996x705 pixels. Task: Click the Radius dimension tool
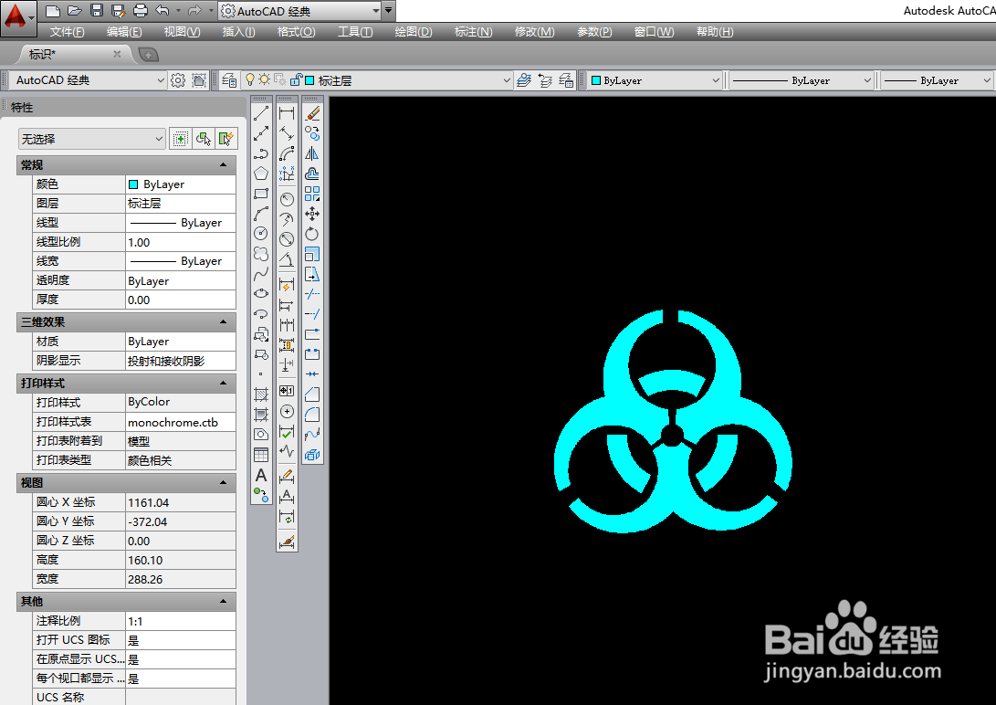[287, 199]
